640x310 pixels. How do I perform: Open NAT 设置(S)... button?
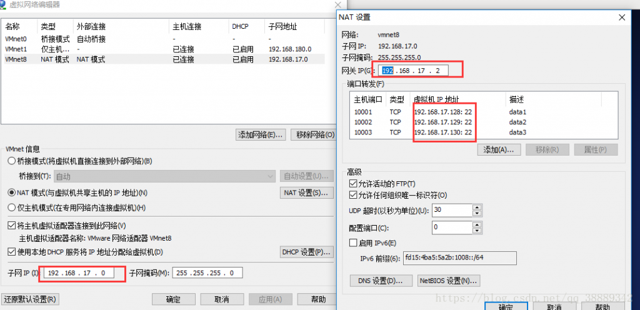(306, 192)
